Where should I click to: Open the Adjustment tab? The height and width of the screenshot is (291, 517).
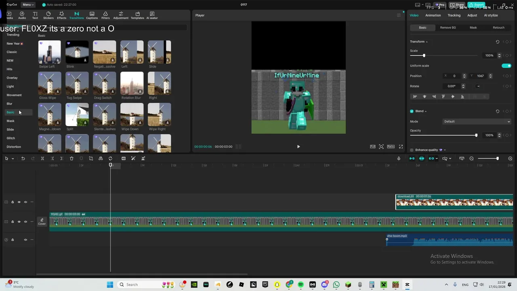[x=121, y=15]
